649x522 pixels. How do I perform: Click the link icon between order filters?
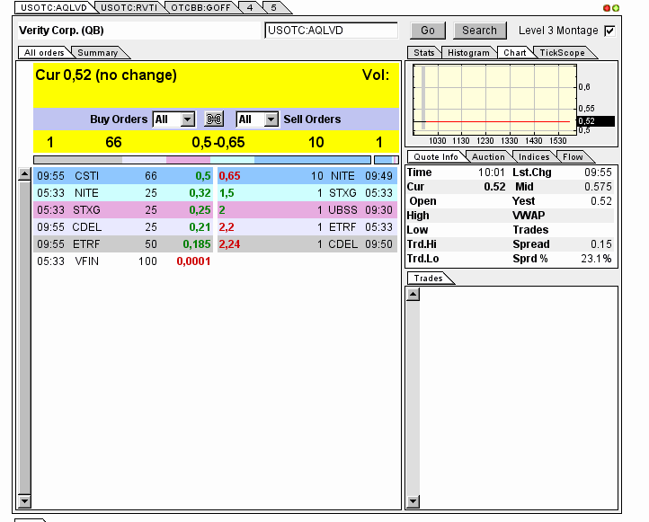214,119
